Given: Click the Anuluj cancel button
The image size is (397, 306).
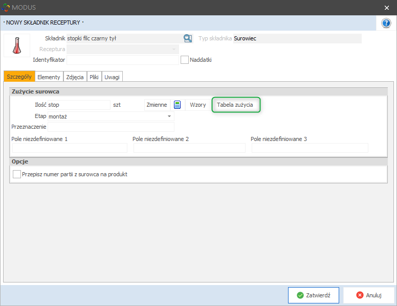Looking at the screenshot, I should [x=368, y=295].
